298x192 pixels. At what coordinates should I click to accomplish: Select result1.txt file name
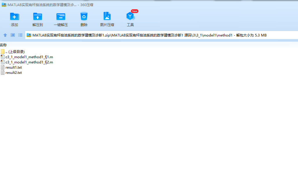(x=14, y=67)
